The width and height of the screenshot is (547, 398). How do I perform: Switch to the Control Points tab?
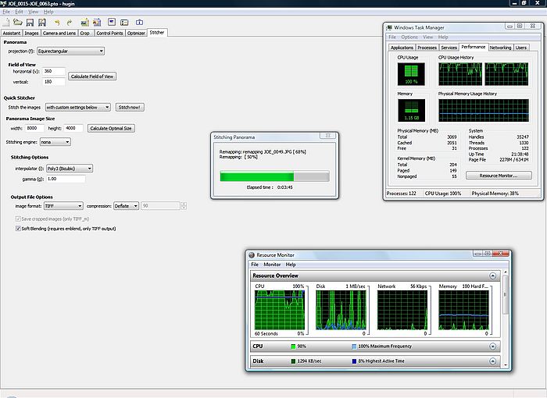(108, 34)
